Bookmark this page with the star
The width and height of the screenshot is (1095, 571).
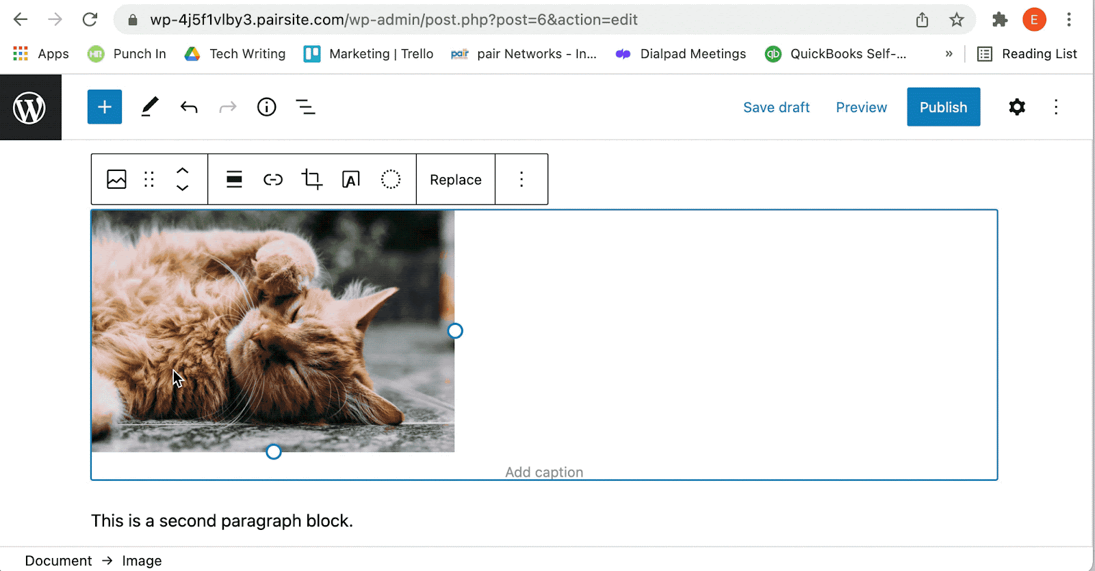pyautogui.click(x=956, y=20)
